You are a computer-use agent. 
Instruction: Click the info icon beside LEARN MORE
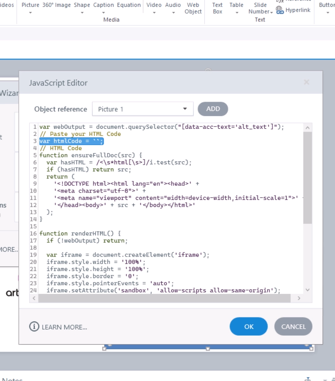click(34, 327)
